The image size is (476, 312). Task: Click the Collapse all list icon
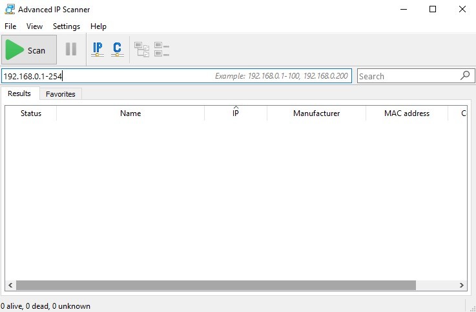(161, 50)
